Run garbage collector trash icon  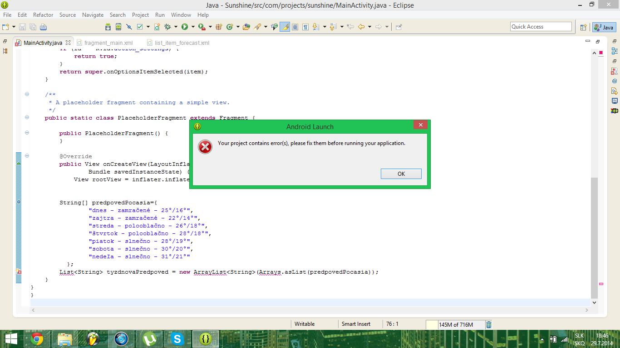click(x=489, y=324)
